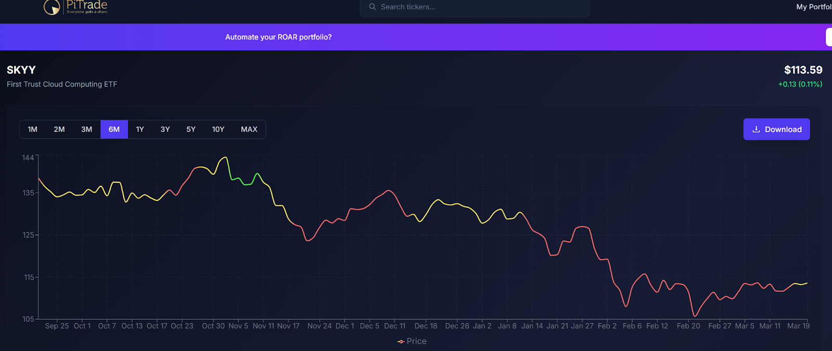The image size is (832, 351).
Task: Toggle the Price legend label
Action: click(x=417, y=341)
